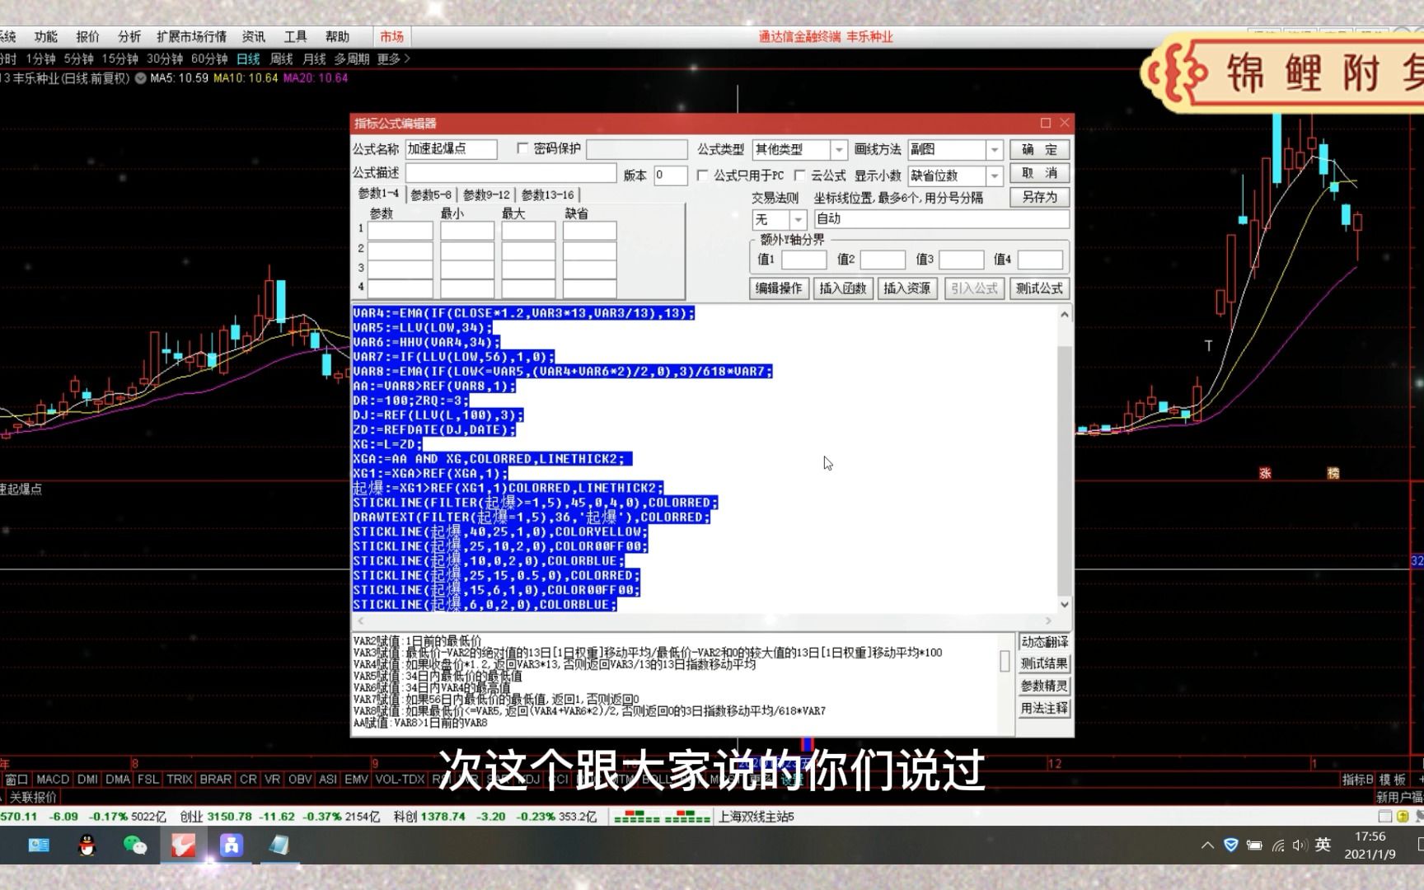This screenshot has width=1424, height=890.
Task: Switch to 参数1-4 tab
Action: coord(378,194)
